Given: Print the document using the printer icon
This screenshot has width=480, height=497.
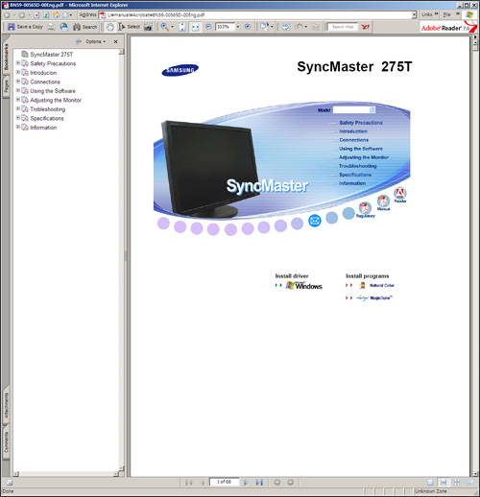Looking at the screenshot, I should pos(51,27).
